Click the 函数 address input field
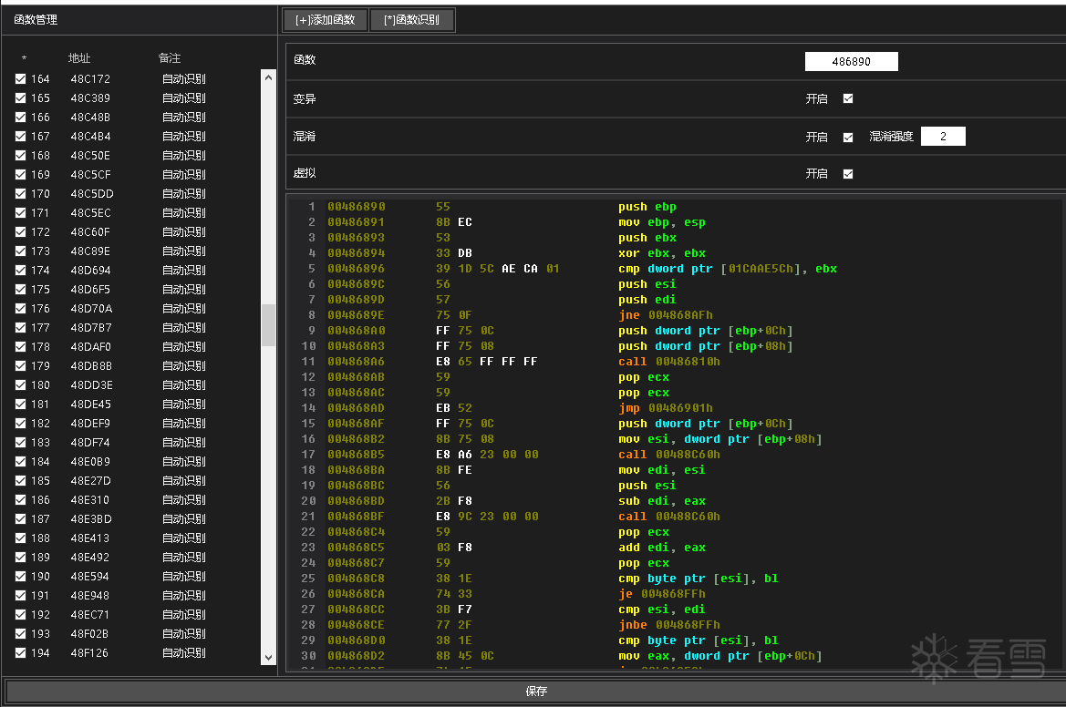The height and width of the screenshot is (707, 1066). (851, 61)
